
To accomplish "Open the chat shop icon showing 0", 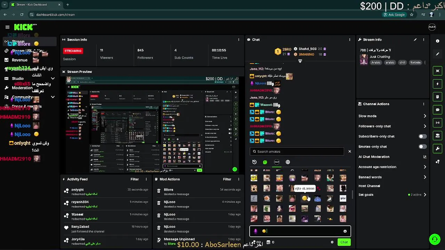I will [x=270, y=242].
